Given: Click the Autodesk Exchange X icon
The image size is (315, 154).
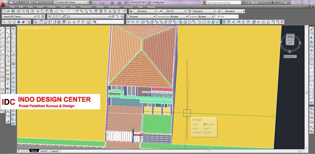Looking at the screenshot, I should click(x=272, y=2).
